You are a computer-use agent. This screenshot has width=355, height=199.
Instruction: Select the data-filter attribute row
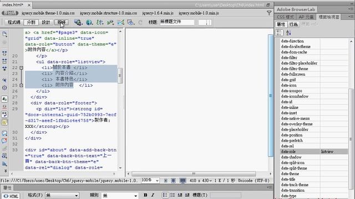click(x=314, y=57)
